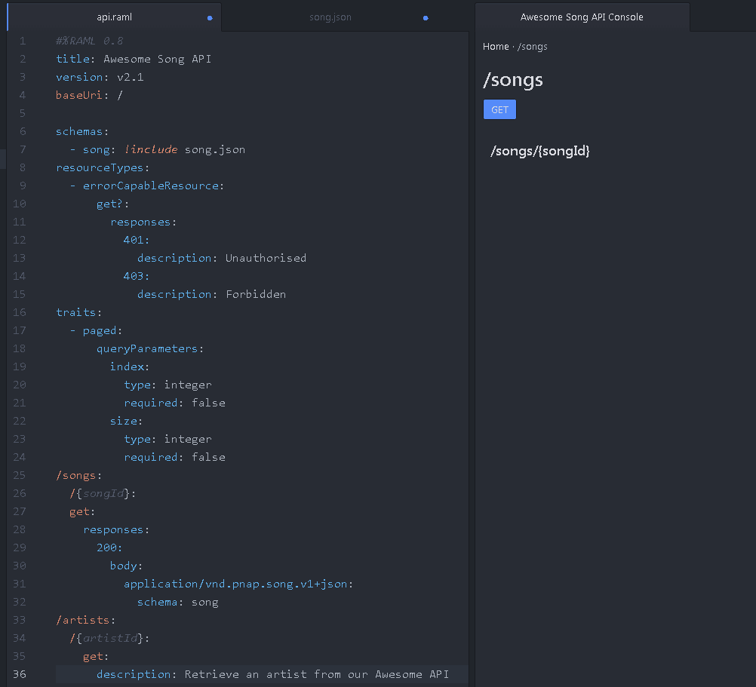Click 'Forbidden' description text
Screen dimensions: 756x687
pos(256,294)
